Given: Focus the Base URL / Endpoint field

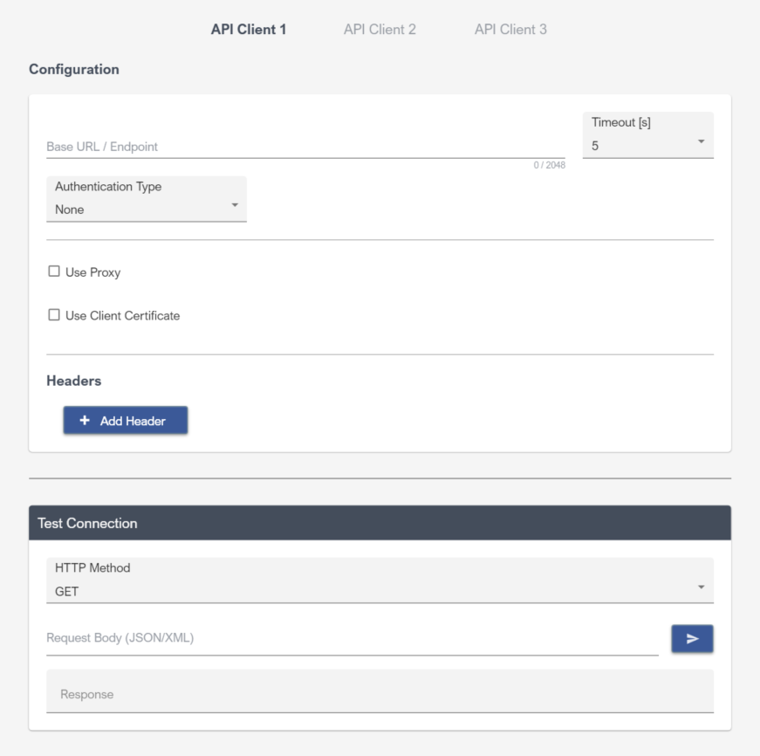Looking at the screenshot, I should [305, 147].
